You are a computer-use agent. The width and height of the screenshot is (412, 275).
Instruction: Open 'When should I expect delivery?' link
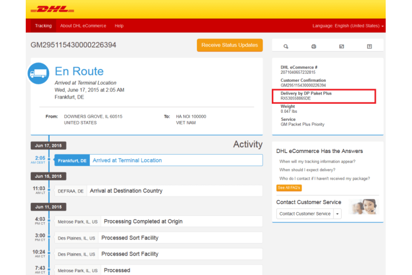tap(307, 170)
